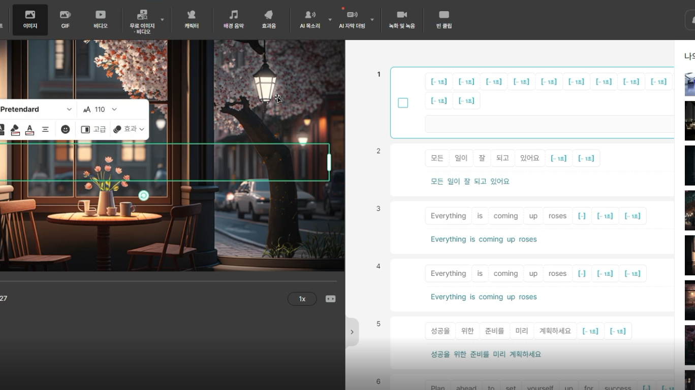695x390 pixels.
Task: Click the 있어요 word chip in clip 2
Action: point(530,158)
